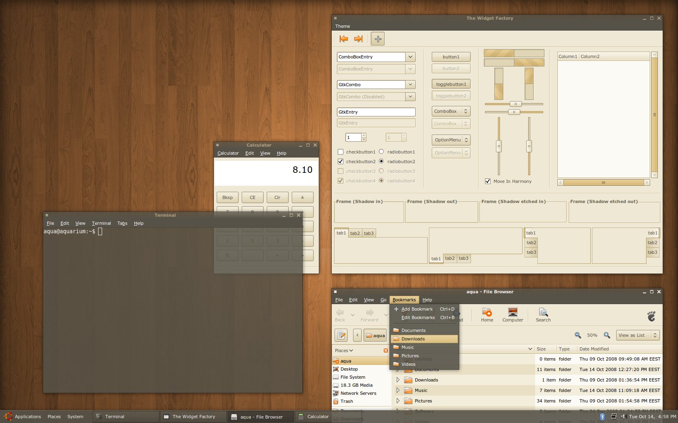The image size is (678, 423).
Task: Click the Back arrow in File Browser toolbar
Action: [x=340, y=315]
